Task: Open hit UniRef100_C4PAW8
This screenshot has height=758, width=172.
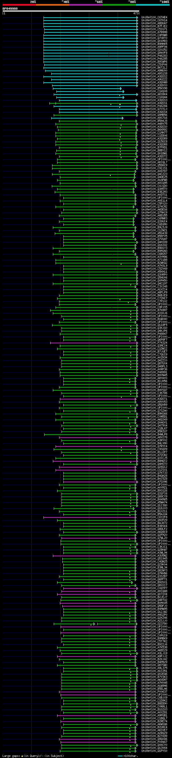Action: [x=154, y=35]
